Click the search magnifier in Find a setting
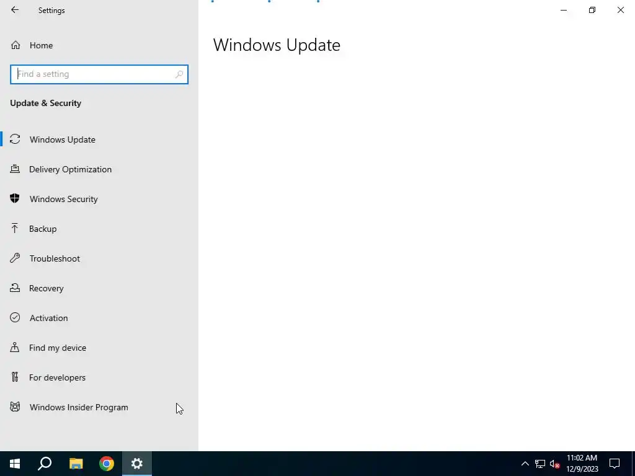 coord(179,74)
